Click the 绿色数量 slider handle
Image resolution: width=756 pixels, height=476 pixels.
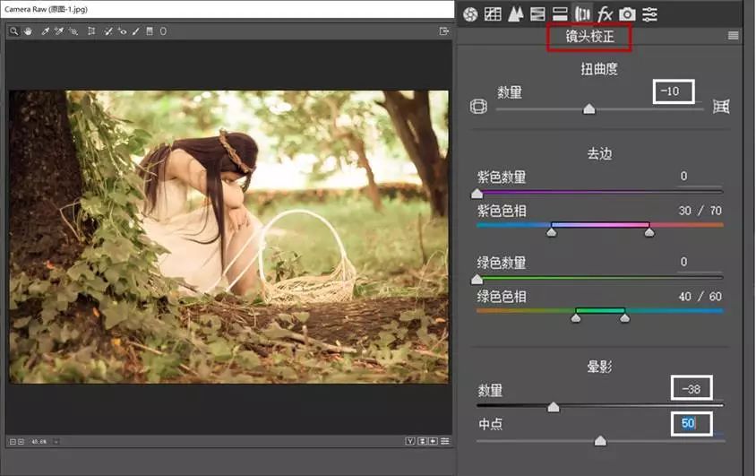point(477,279)
